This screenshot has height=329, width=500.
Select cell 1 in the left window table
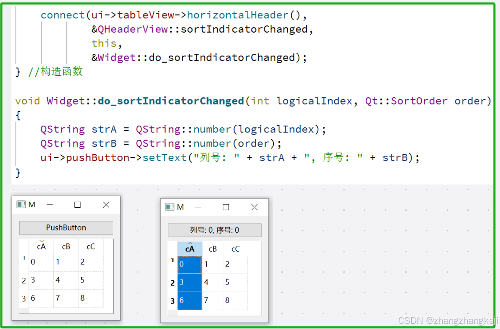[66, 262]
